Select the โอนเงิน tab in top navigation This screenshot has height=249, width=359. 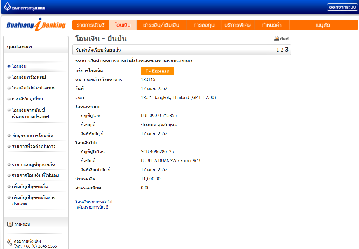(x=123, y=25)
